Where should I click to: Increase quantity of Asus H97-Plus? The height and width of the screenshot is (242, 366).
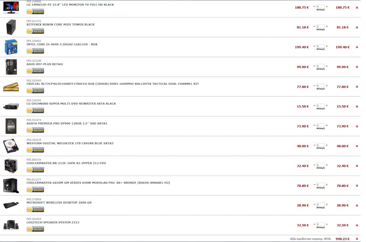(x=327, y=66)
